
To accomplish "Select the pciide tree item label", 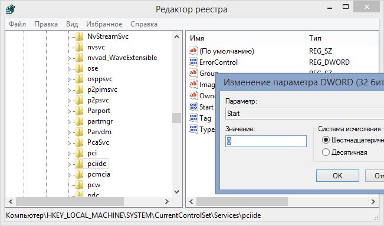I will (x=97, y=164).
